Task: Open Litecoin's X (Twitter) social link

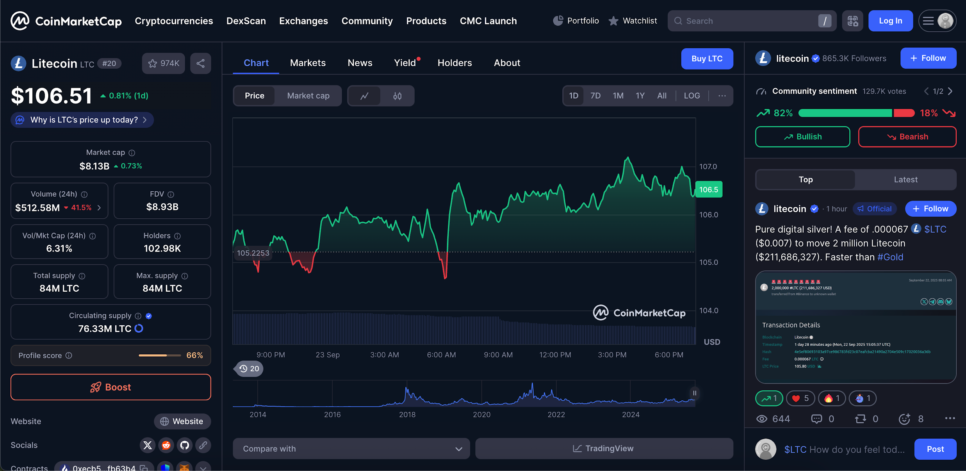Action: (148, 445)
